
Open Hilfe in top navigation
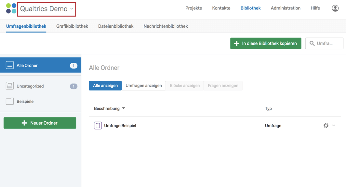315,8
